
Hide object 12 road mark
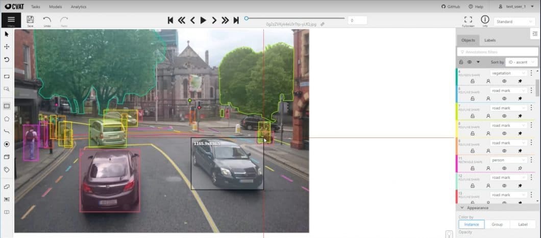(504, 185)
